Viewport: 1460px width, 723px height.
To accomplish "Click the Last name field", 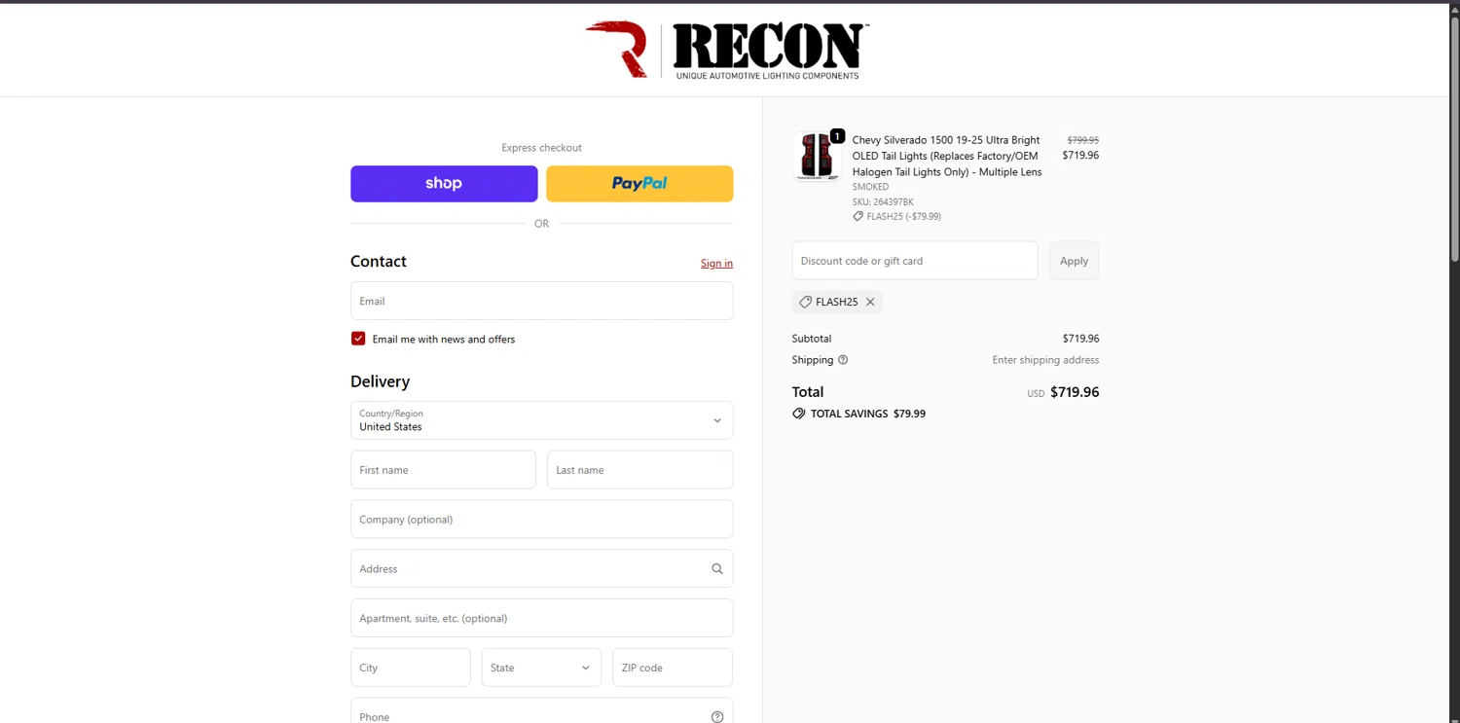I will point(639,470).
